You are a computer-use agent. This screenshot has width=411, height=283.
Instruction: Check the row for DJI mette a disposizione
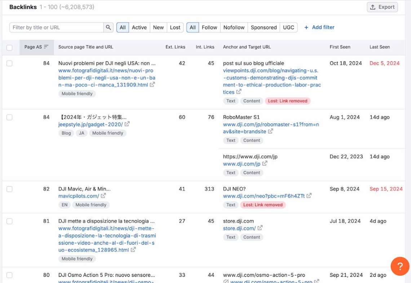click(9, 221)
